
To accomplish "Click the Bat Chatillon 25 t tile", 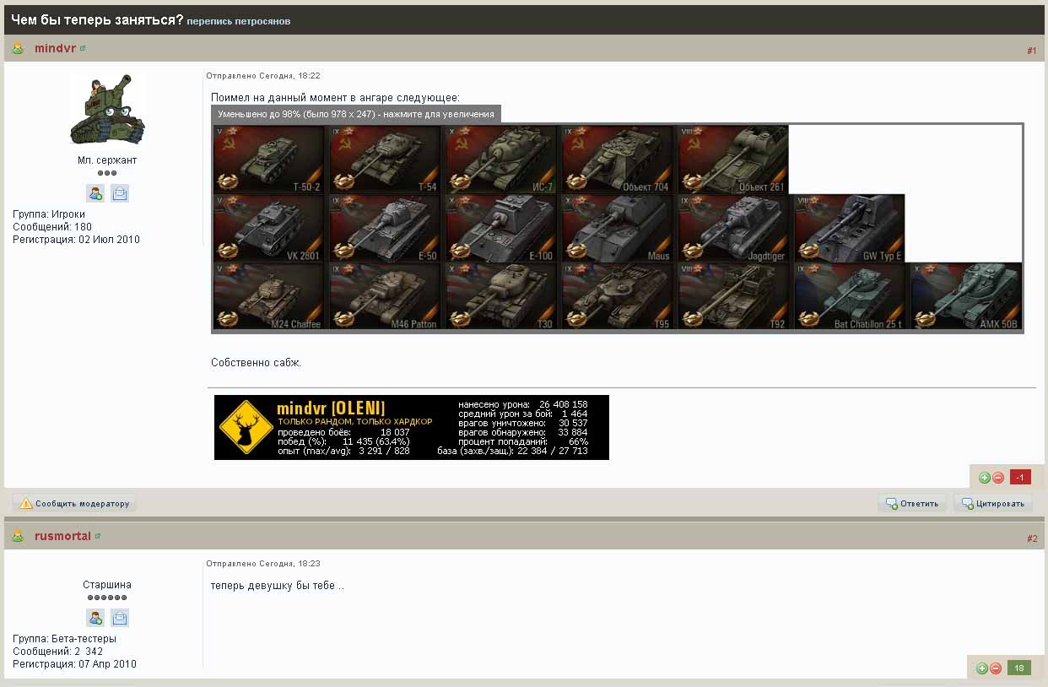I will tap(851, 297).
